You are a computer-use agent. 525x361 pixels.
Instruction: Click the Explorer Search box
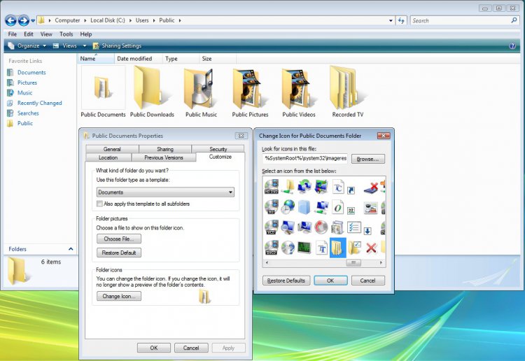[x=464, y=20]
